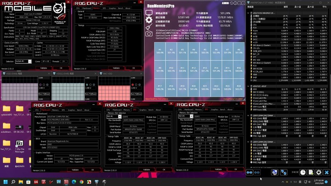The height and width of the screenshot is (186, 331).
Task: Select first color circle in VDD (SWA) graph
Action: [40, 85]
